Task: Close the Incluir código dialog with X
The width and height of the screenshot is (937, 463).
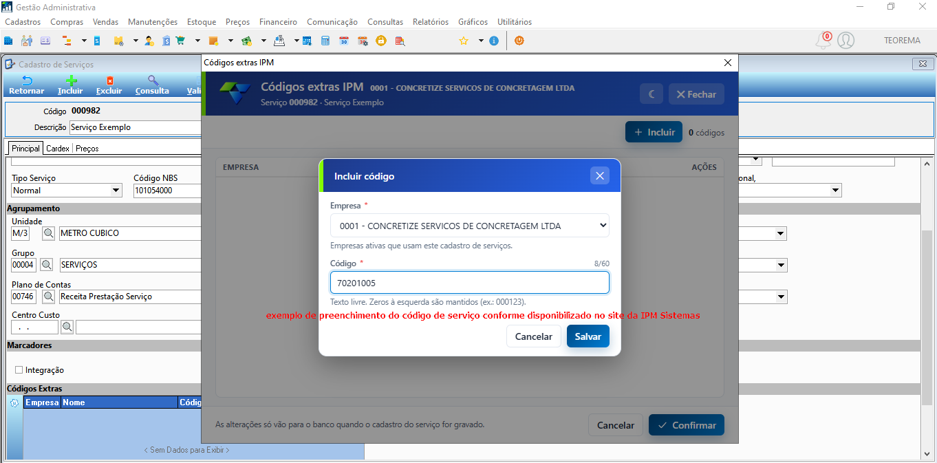Action: click(600, 176)
